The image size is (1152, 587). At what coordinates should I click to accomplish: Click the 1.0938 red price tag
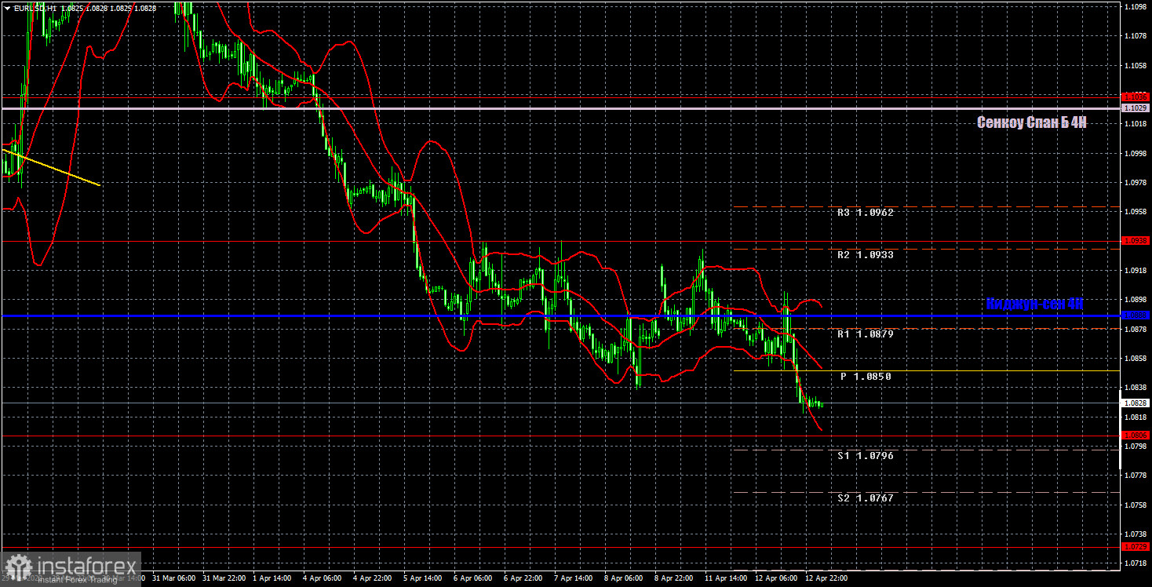pyautogui.click(x=1136, y=241)
